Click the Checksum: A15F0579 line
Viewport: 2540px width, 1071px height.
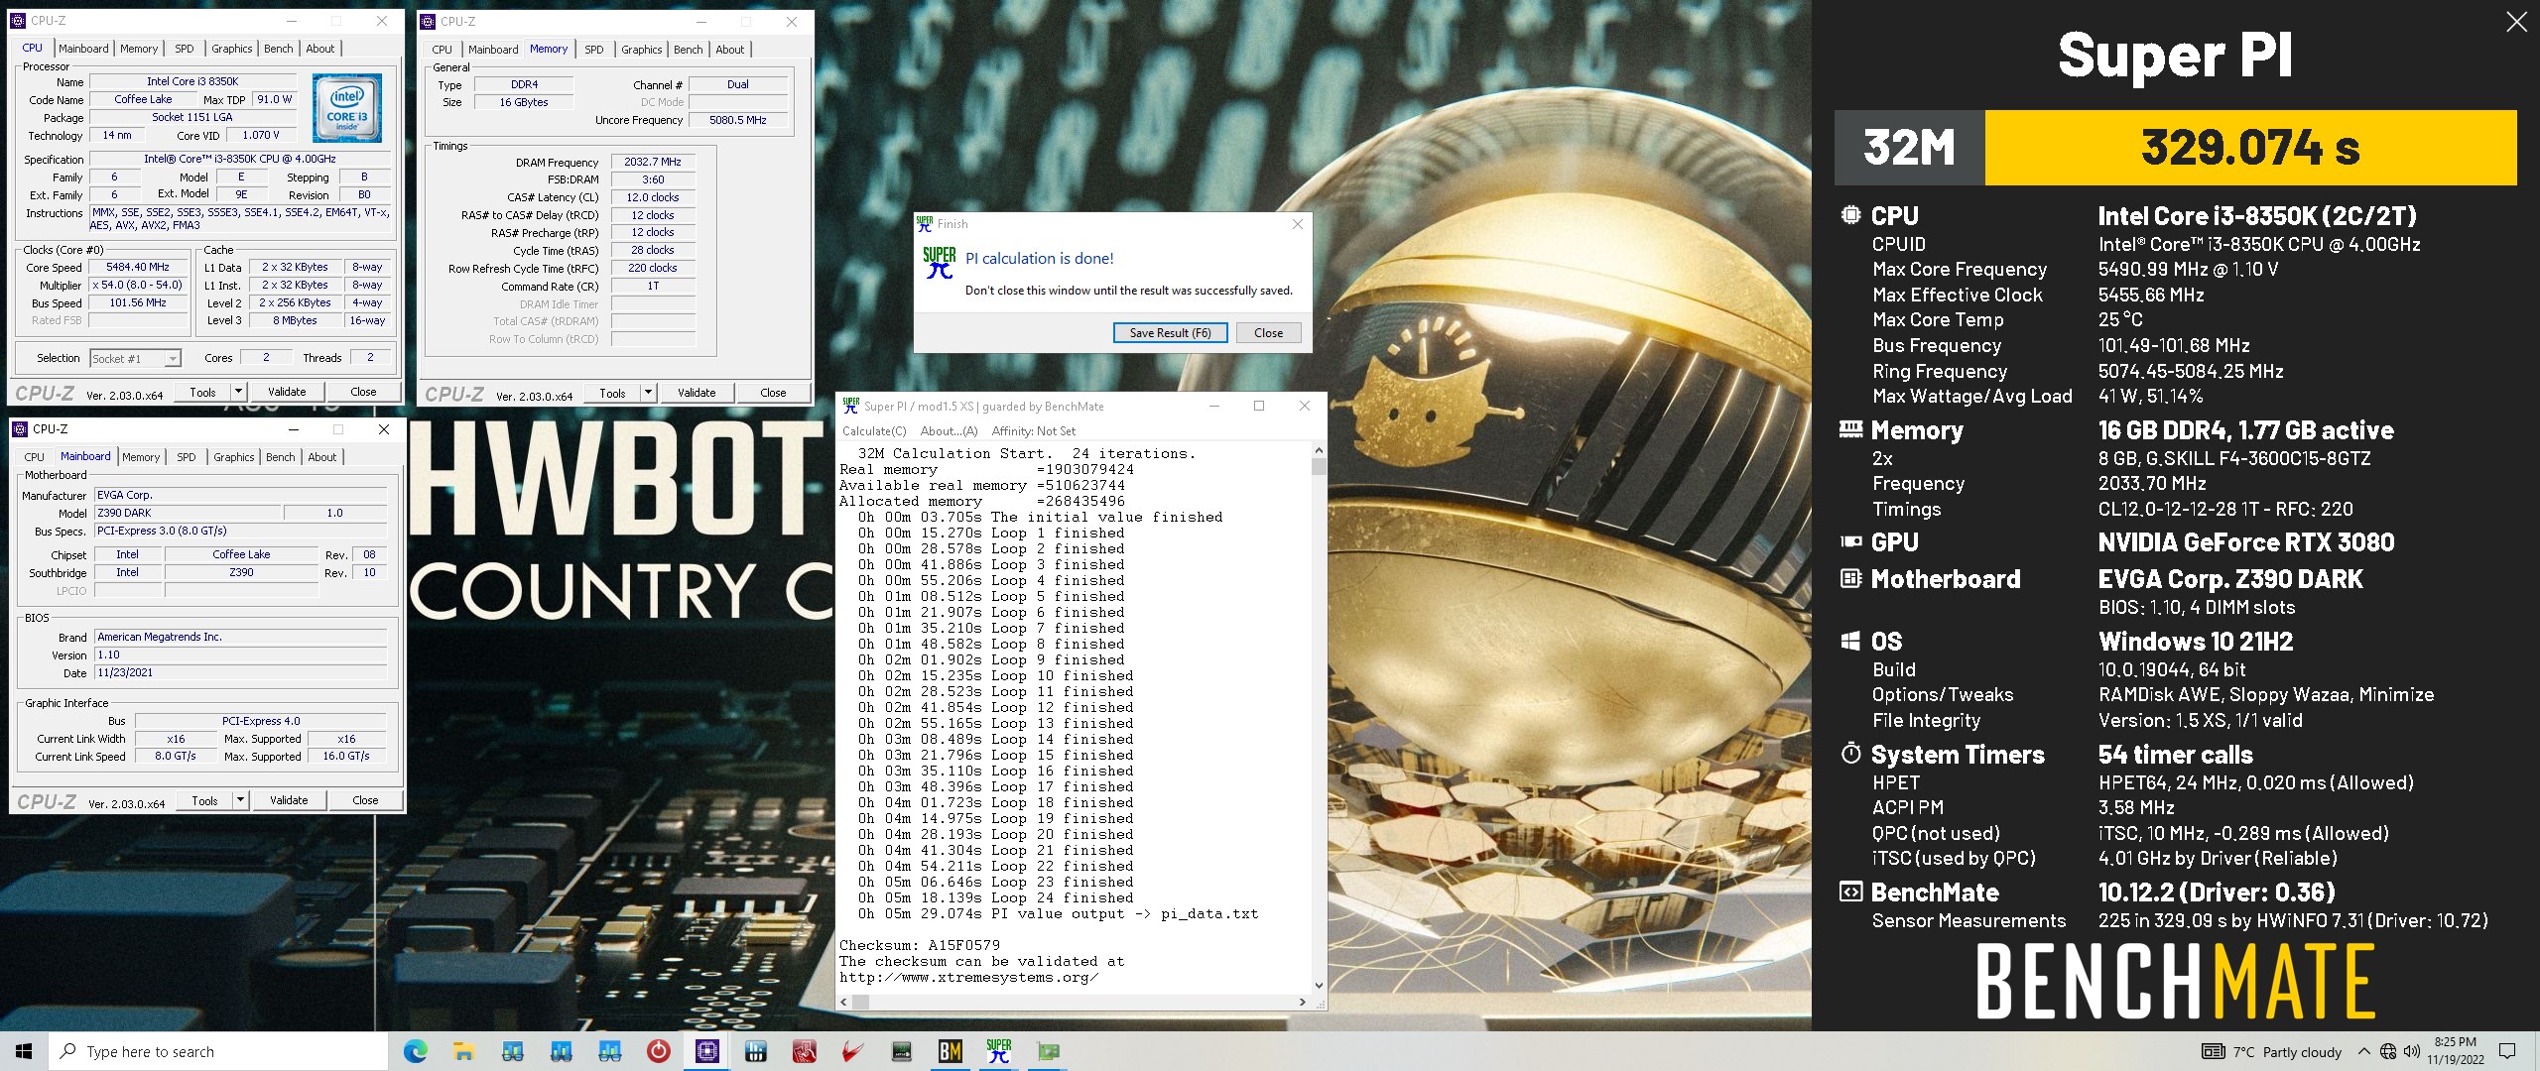click(x=920, y=945)
